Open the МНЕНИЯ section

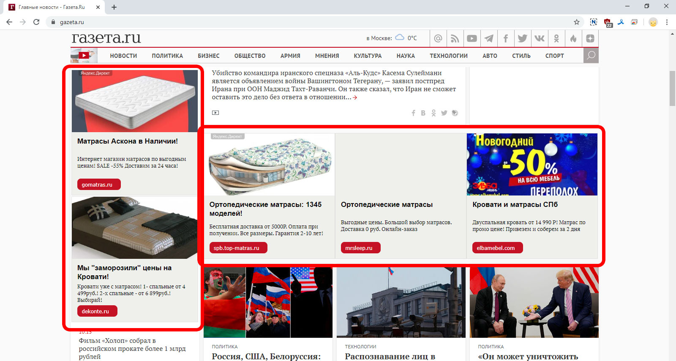(327, 56)
